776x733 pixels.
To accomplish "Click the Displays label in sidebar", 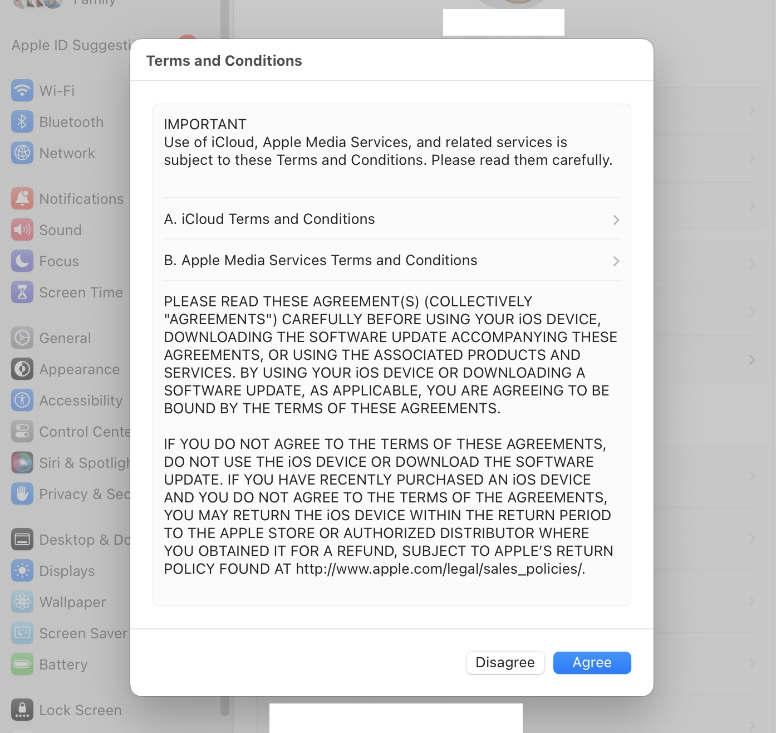I will point(67,571).
